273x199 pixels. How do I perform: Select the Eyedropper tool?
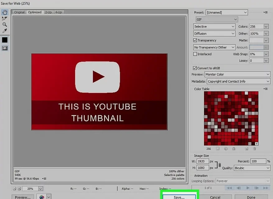click(x=5, y=31)
